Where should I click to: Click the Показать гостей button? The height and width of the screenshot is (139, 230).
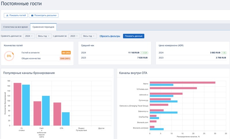(x=16, y=16)
